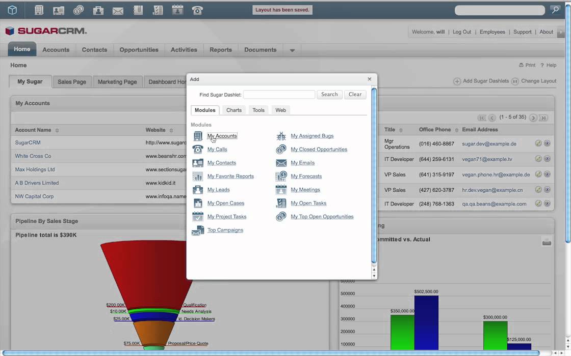
Task: Jump to last page of contacts list
Action: click(x=543, y=117)
